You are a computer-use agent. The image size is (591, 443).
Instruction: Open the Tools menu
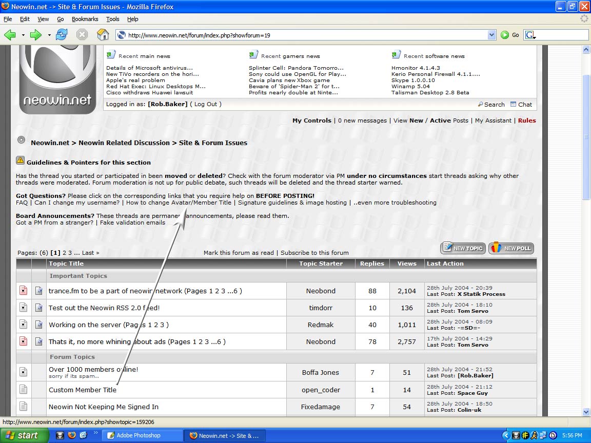112,19
